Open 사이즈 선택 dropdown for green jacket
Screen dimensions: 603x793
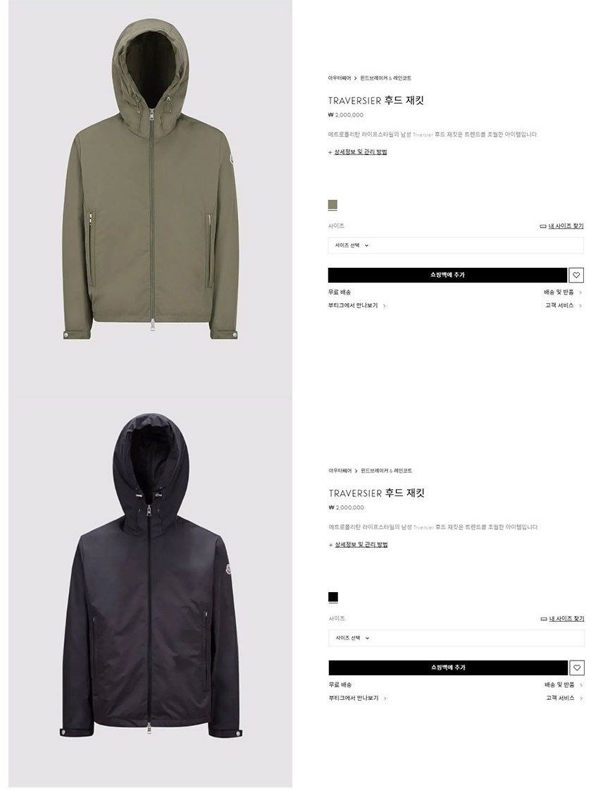click(x=455, y=245)
